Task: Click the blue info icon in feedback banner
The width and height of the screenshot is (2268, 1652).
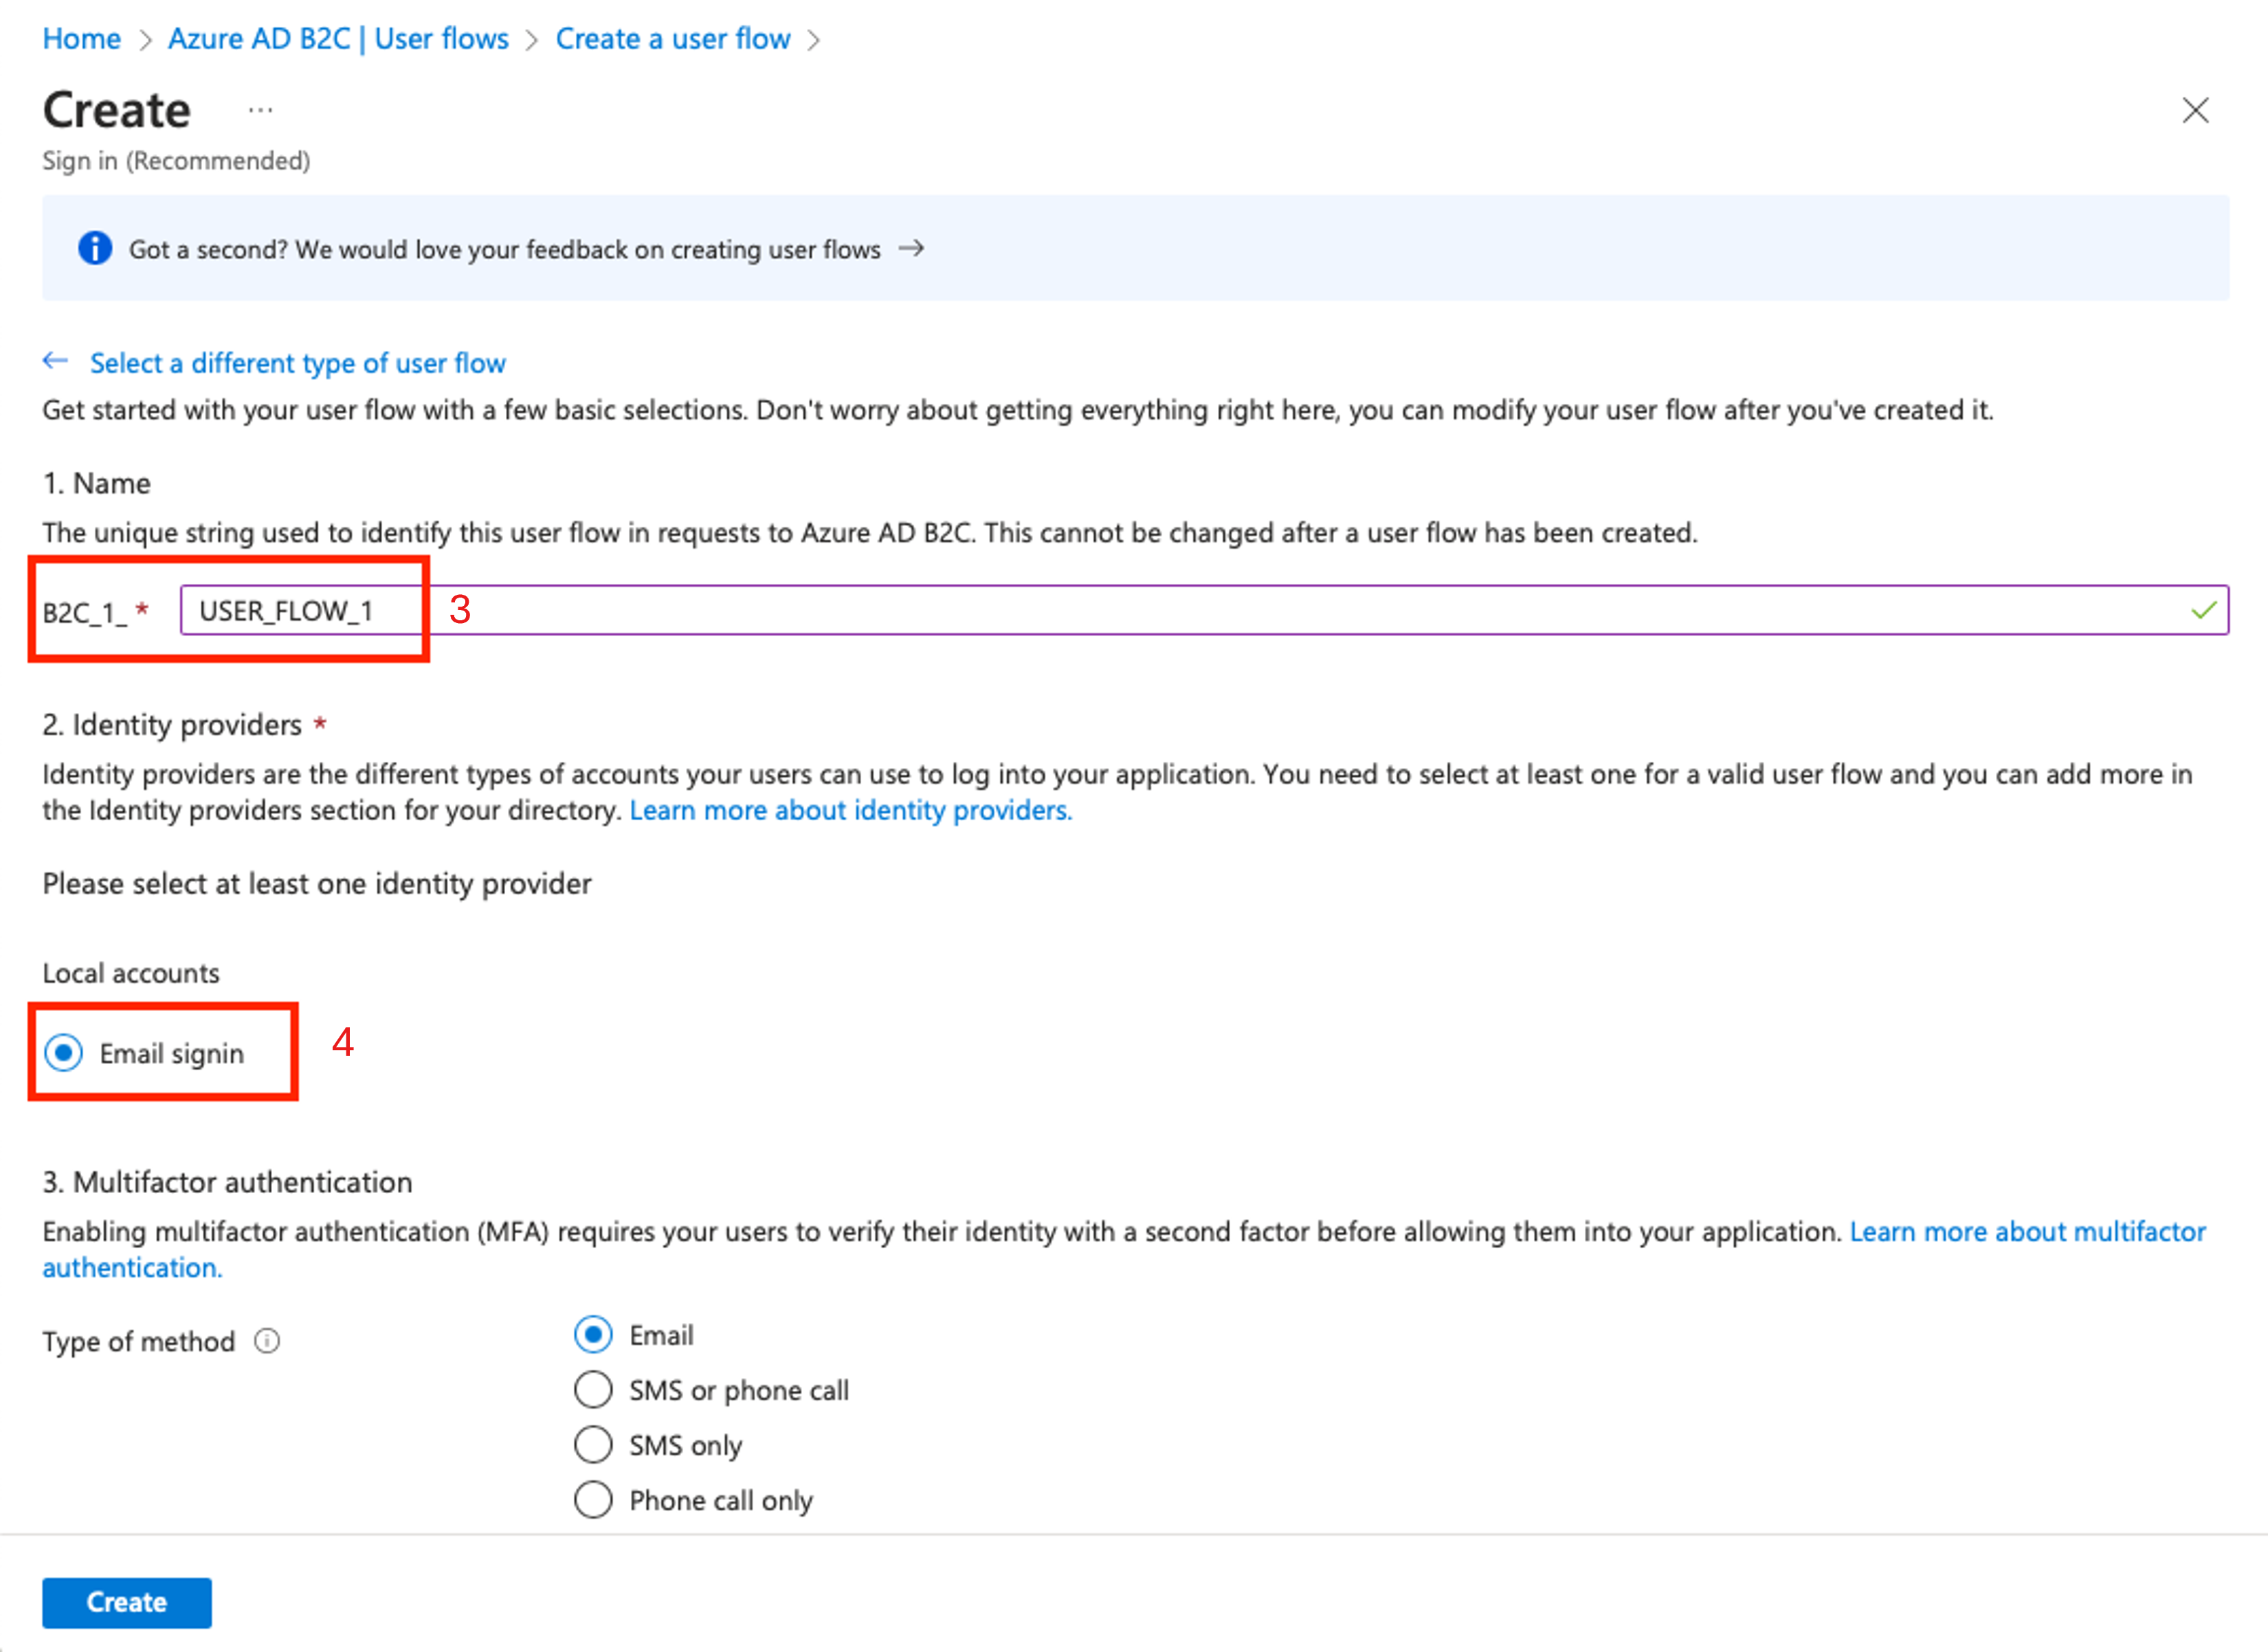Action: click(95, 248)
